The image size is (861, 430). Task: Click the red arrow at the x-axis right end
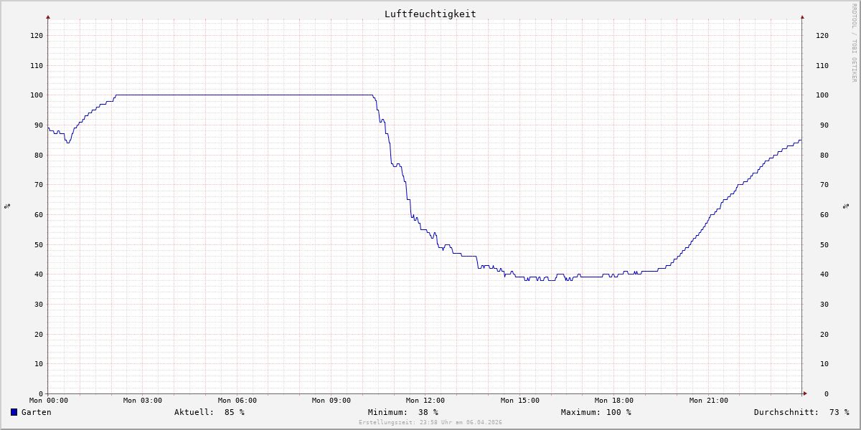point(804,393)
